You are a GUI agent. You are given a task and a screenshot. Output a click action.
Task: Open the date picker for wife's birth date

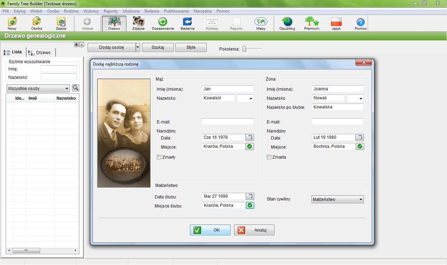(360, 137)
